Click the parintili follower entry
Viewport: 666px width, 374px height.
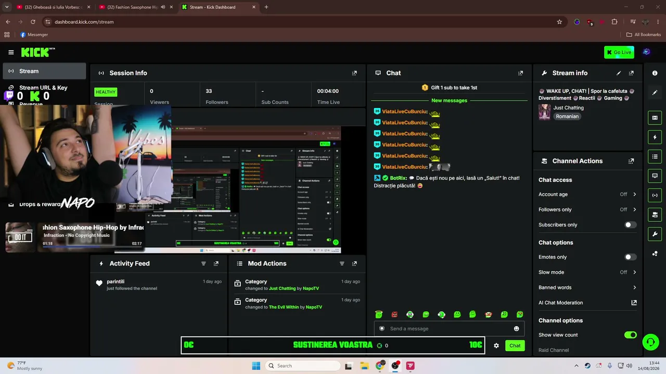click(159, 285)
